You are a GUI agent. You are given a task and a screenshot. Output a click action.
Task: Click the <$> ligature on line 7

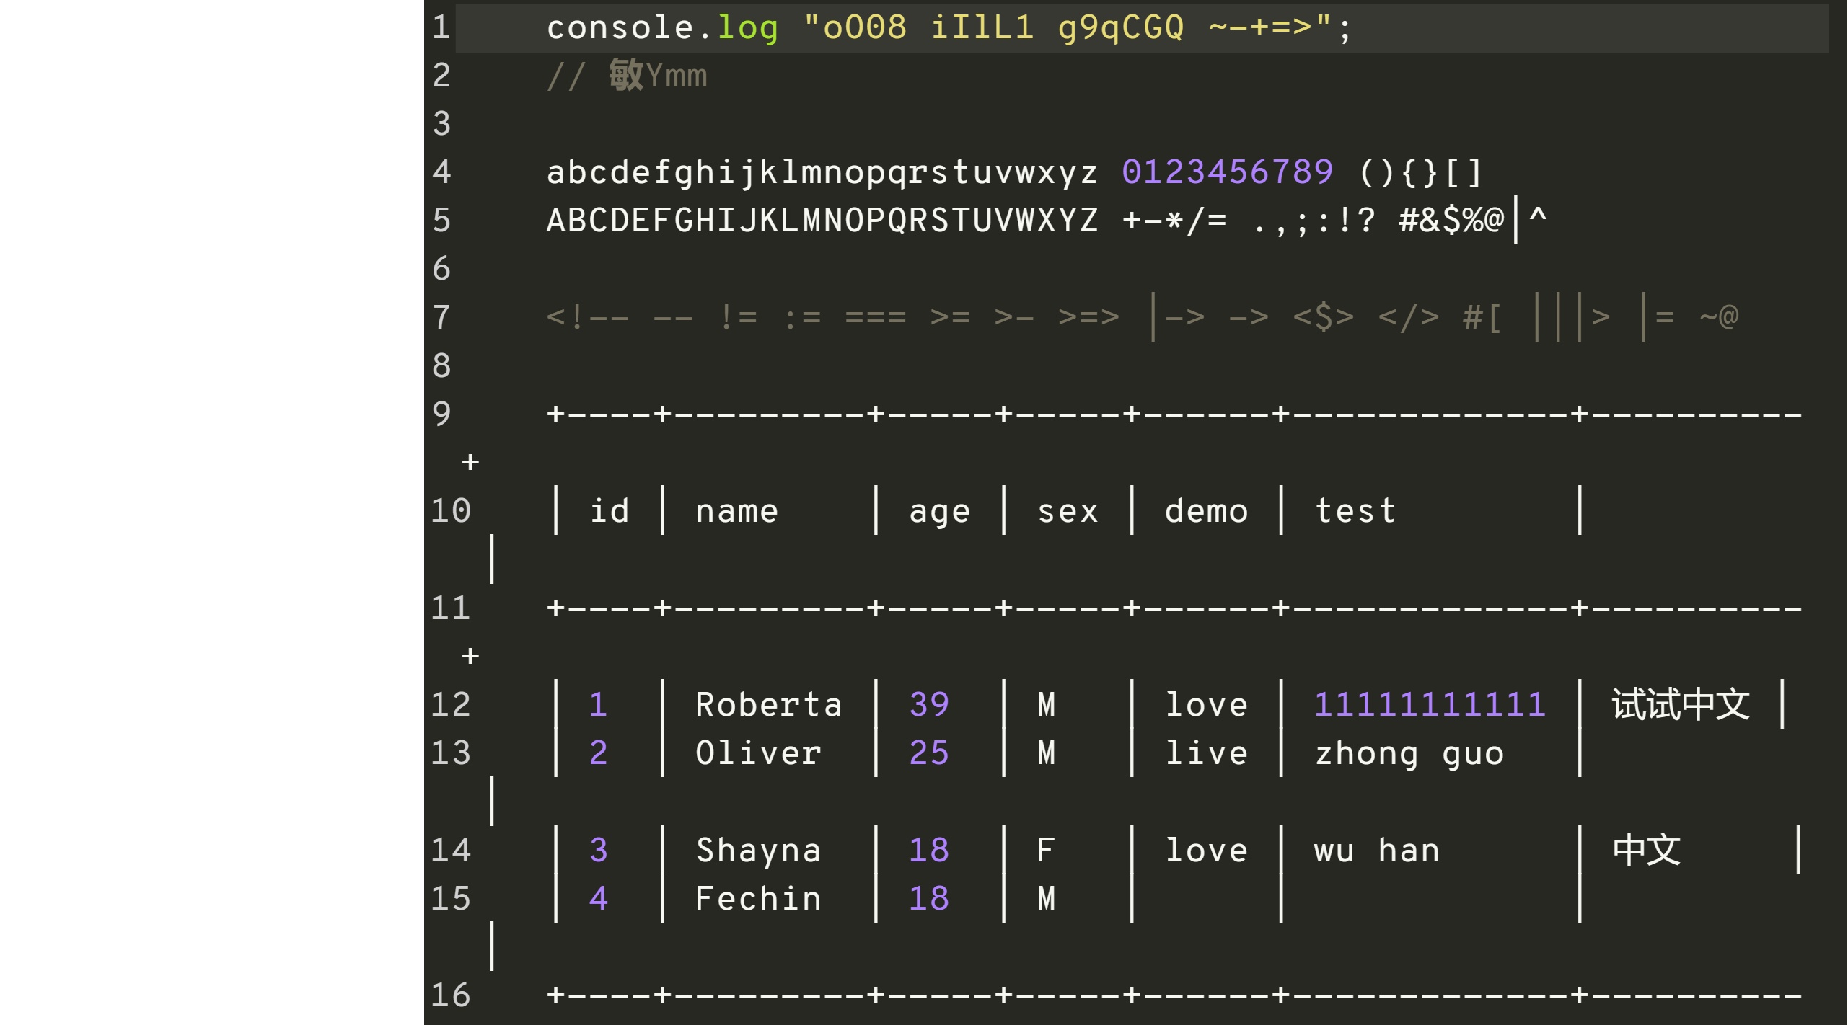point(1324,317)
